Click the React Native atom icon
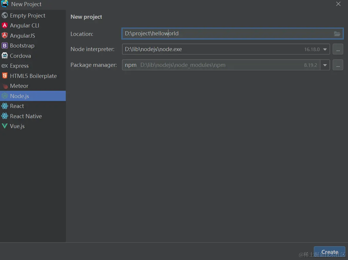Image resolution: width=348 pixels, height=260 pixels. [5, 116]
